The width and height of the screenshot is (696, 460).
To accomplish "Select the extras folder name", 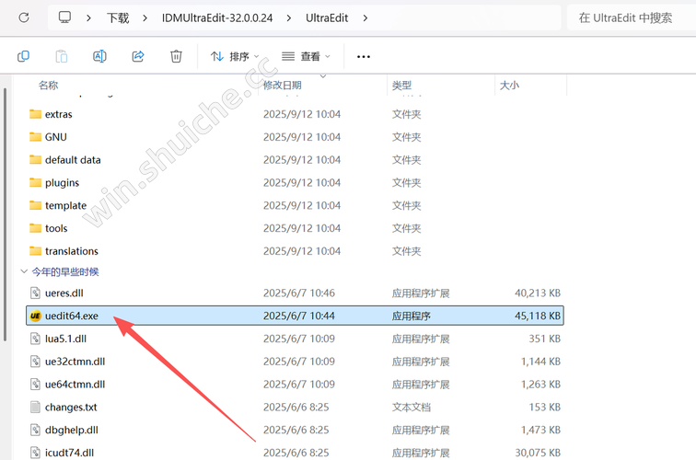I will tap(59, 114).
